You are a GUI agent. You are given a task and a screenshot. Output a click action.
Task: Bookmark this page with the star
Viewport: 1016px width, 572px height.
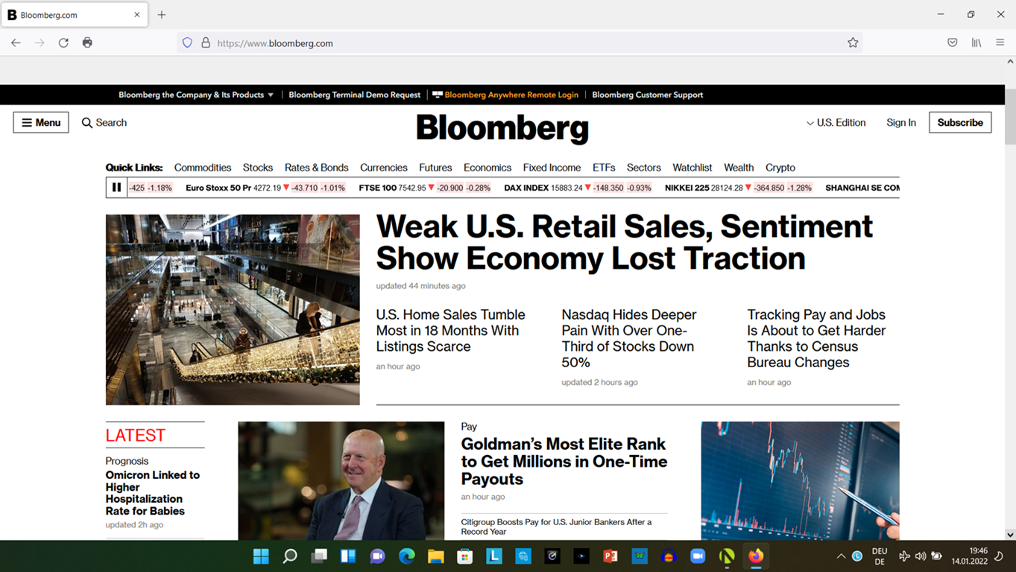coord(853,43)
